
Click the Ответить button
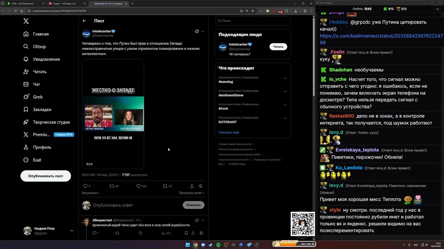click(194, 205)
